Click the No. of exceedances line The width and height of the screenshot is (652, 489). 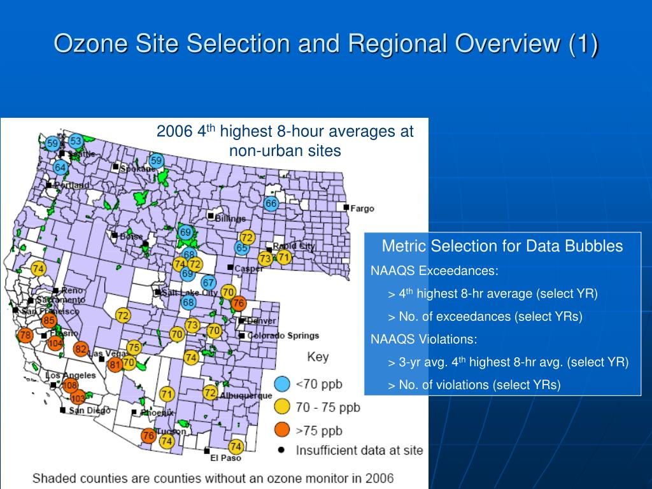pos(485,316)
